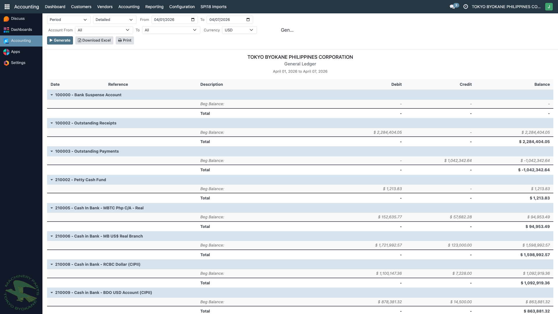Viewport: 558px width, 314px height.
Task: Open the activities clock icon
Action: (x=464, y=6)
